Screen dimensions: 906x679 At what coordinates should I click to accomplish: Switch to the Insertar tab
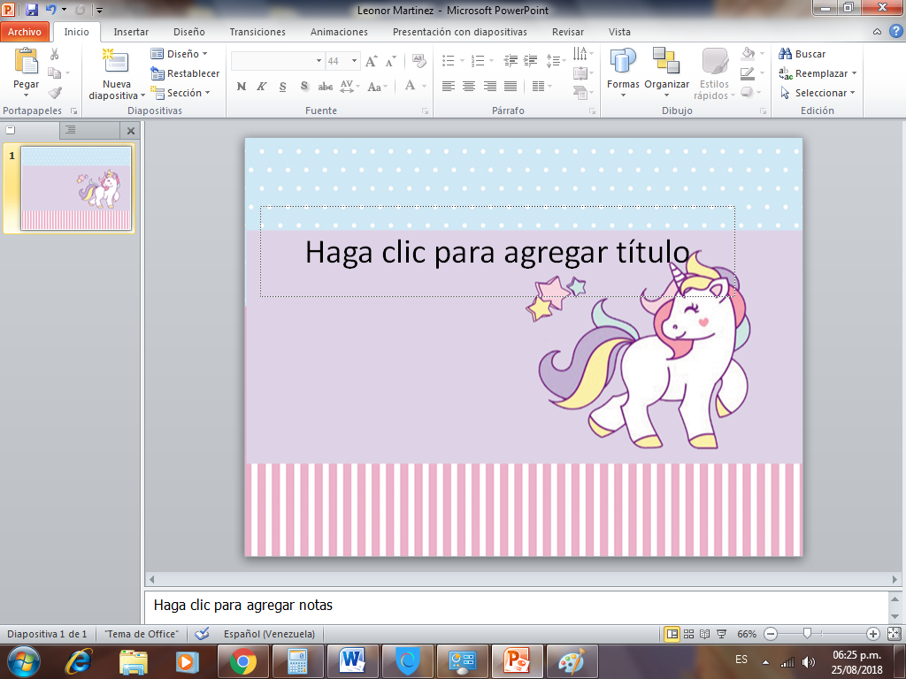(131, 32)
